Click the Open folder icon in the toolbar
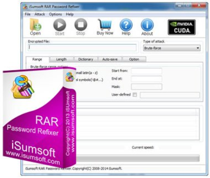This screenshot has height=178, width=210. (x=35, y=25)
